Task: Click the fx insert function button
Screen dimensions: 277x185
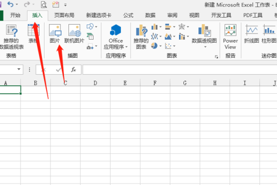Action: click(x=73, y=70)
